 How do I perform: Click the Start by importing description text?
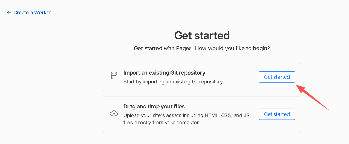pos(174,81)
